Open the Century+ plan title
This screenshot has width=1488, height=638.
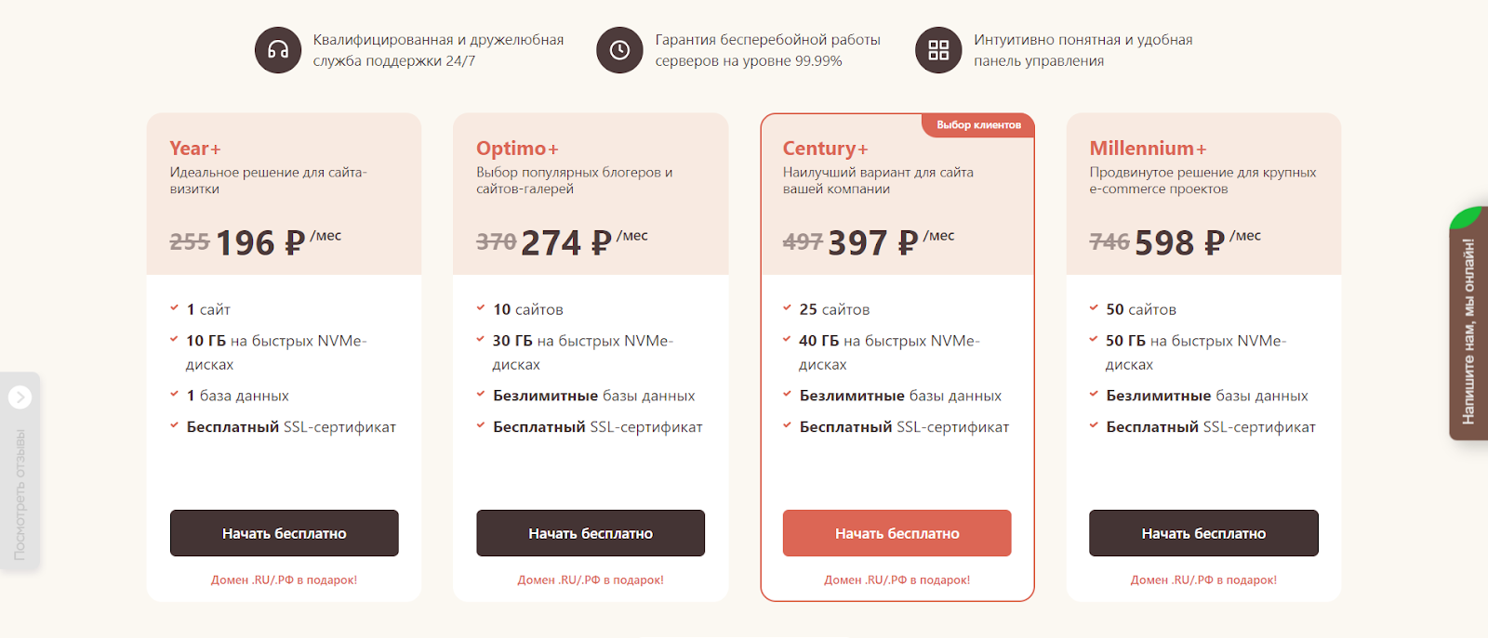826,149
